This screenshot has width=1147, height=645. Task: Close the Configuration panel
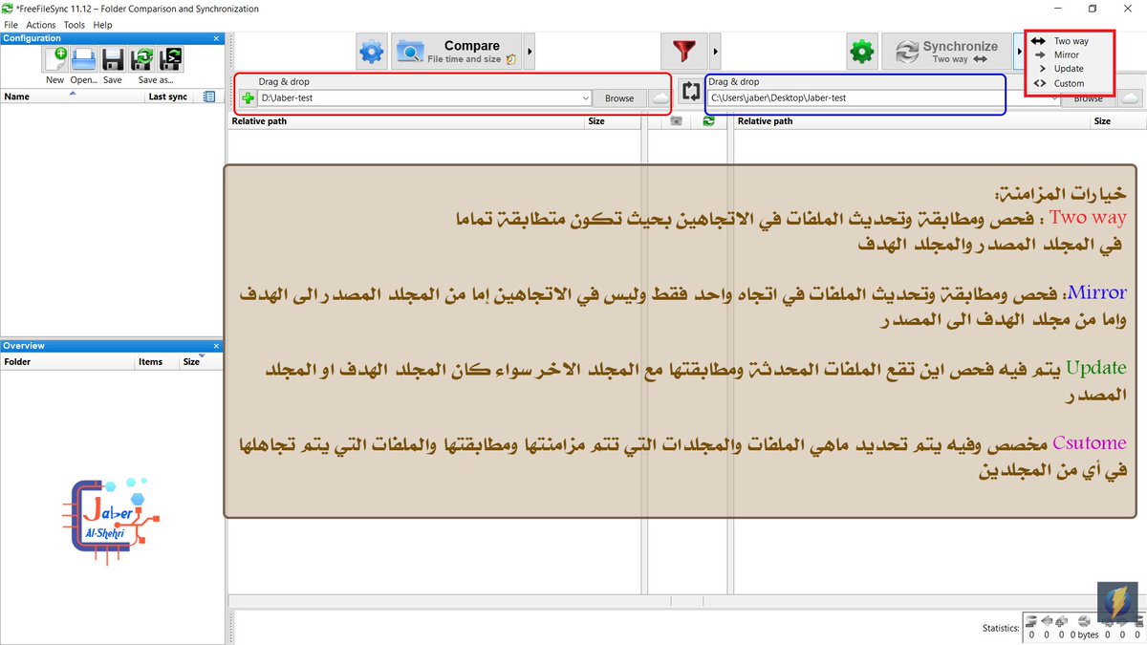[215, 38]
